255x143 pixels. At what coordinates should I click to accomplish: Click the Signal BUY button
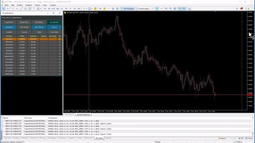pyautogui.click(x=9, y=22)
